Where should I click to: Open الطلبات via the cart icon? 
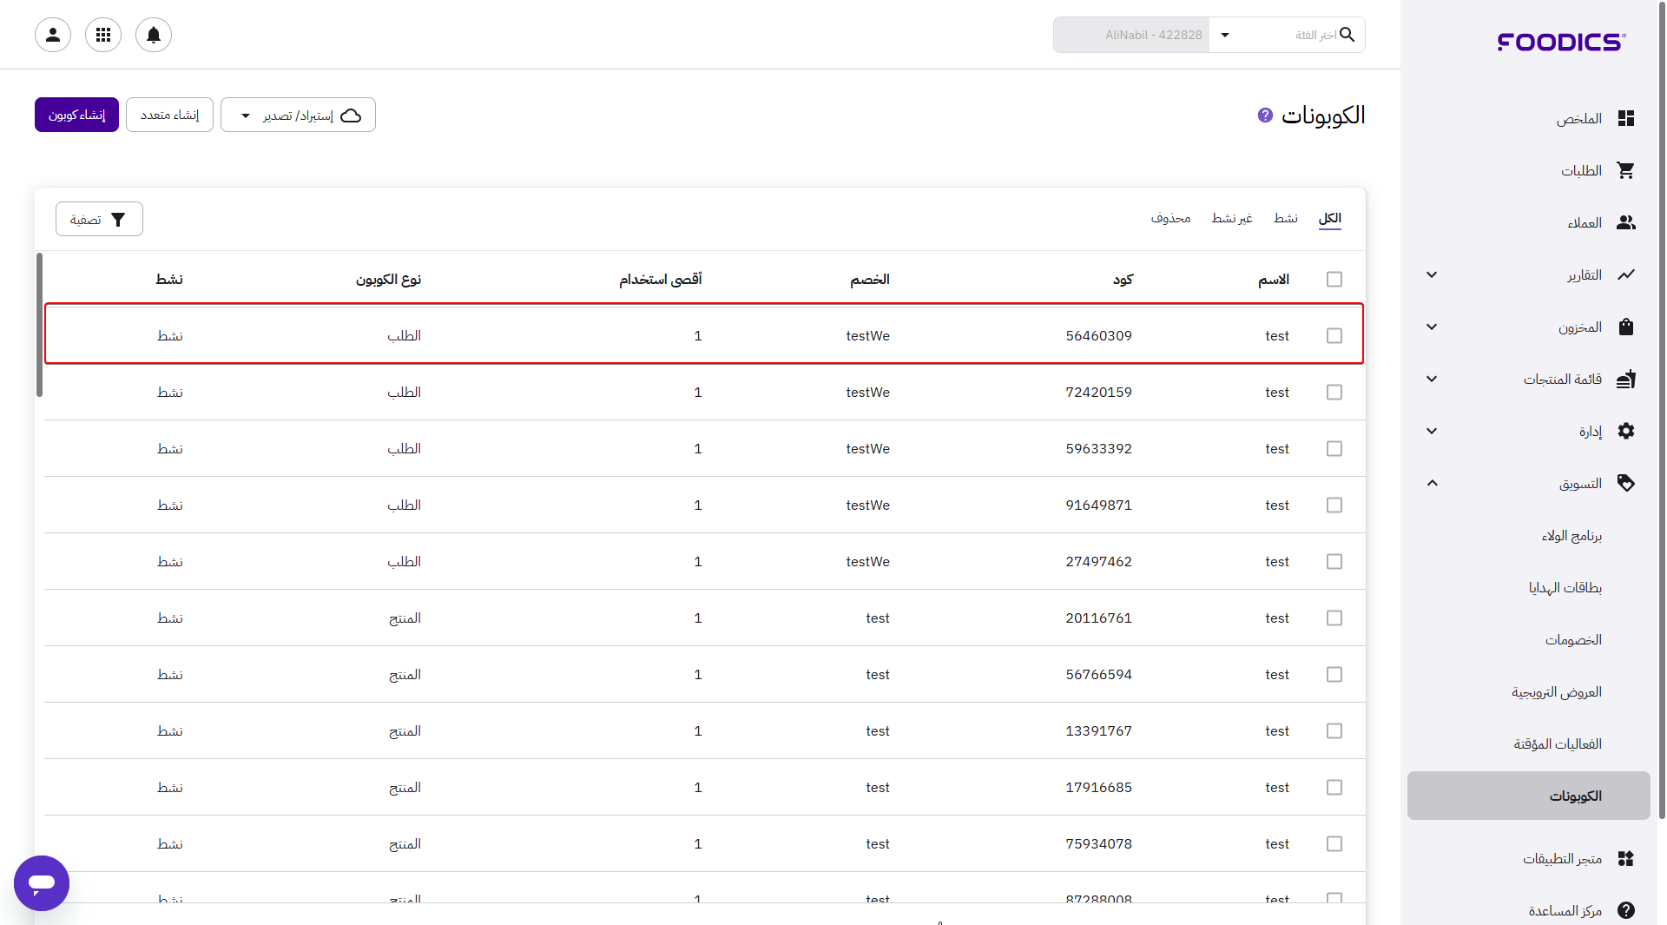pos(1625,171)
